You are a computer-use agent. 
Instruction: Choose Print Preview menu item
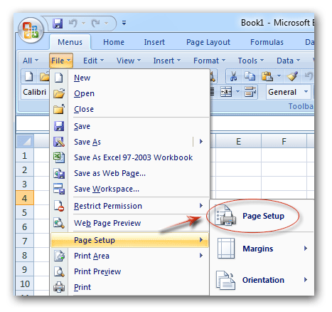pos(129,271)
